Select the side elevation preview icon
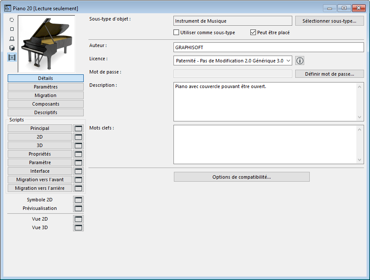Image resolution: width=370 pixels, height=280 pixels. coord(12,39)
